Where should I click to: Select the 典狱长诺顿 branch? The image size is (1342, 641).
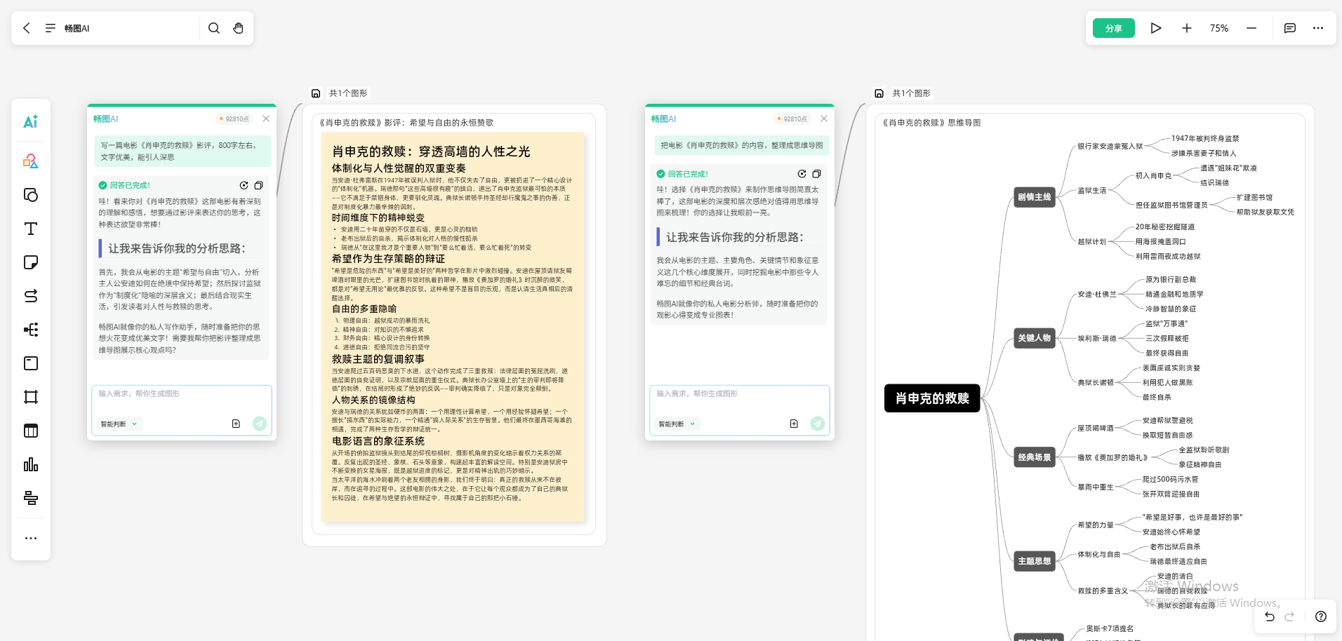1096,382
